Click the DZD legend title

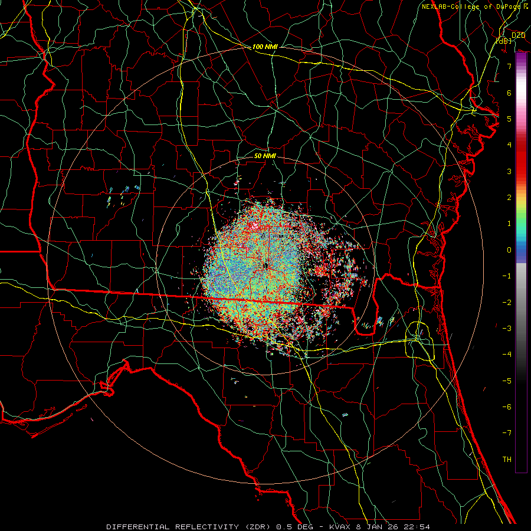tap(518, 35)
